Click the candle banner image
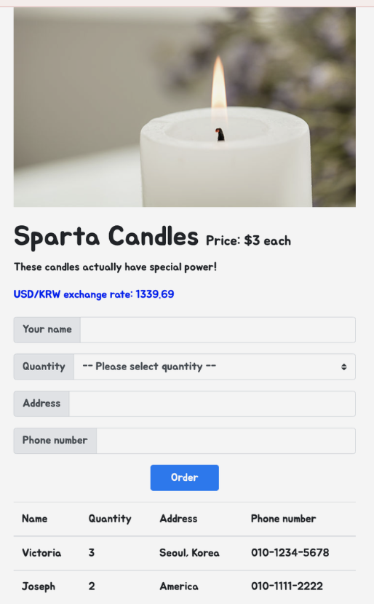The width and height of the screenshot is (374, 604). pyautogui.click(x=184, y=107)
